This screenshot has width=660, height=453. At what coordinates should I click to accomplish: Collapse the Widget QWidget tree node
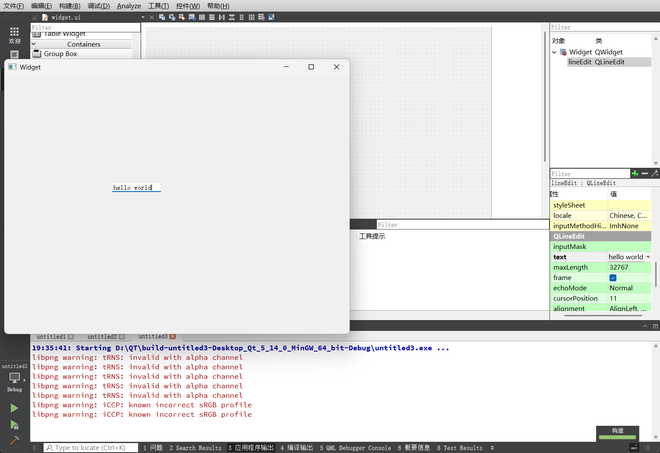(554, 52)
